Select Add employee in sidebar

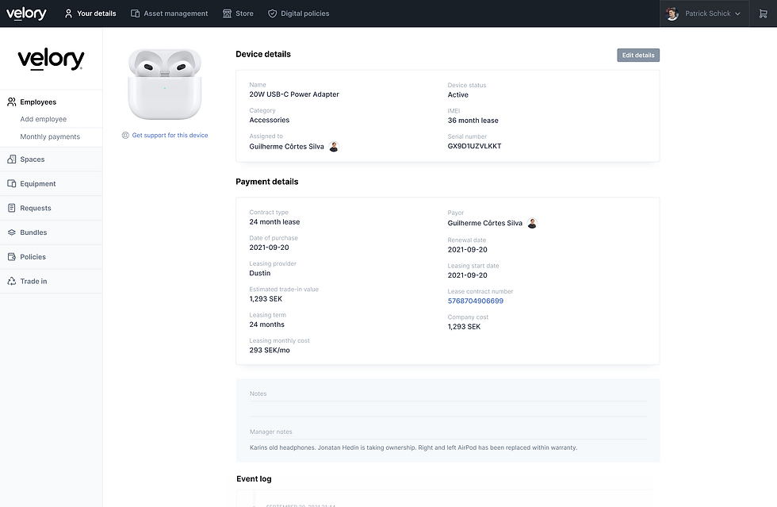tap(43, 119)
